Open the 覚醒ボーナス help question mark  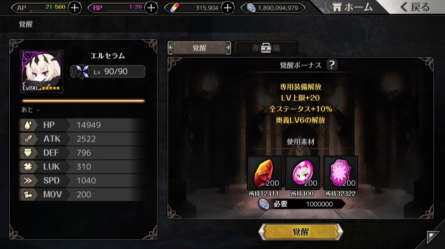(x=332, y=65)
